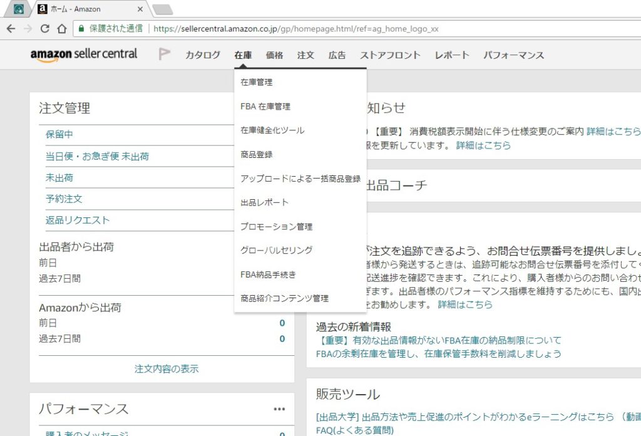The width and height of the screenshot is (641, 436).
Task: Click the green secure lock icon
Action: (81, 29)
